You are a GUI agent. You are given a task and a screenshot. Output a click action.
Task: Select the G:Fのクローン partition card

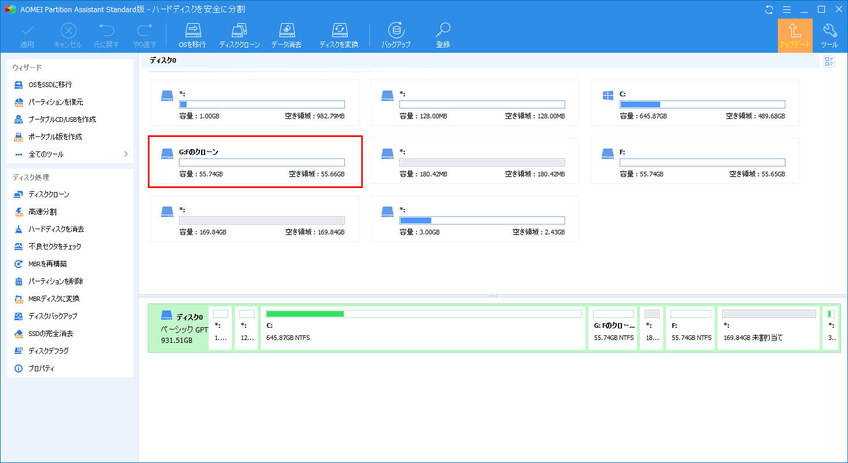point(255,162)
